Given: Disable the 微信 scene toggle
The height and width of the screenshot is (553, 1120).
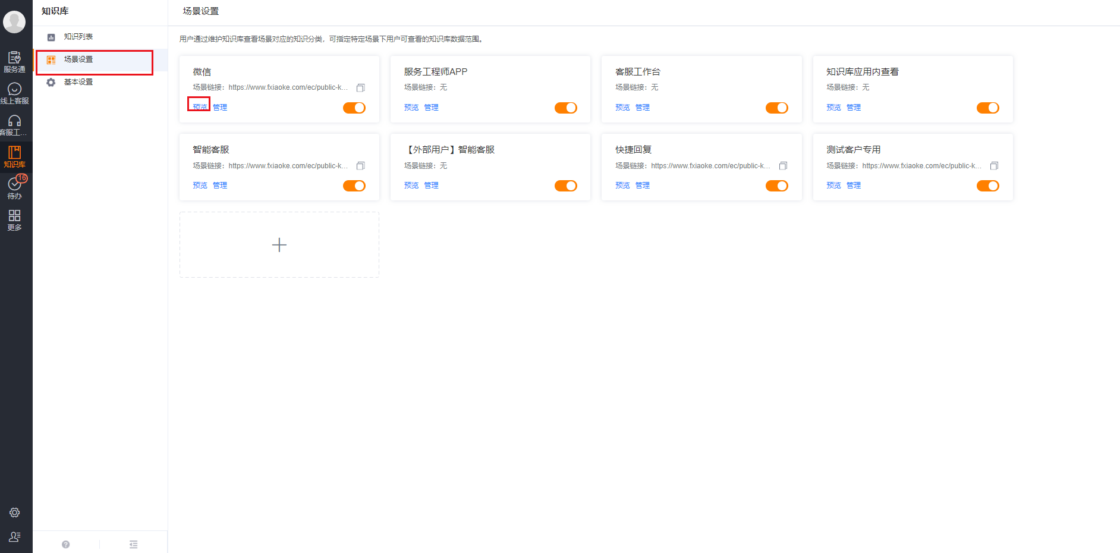Looking at the screenshot, I should click(354, 108).
